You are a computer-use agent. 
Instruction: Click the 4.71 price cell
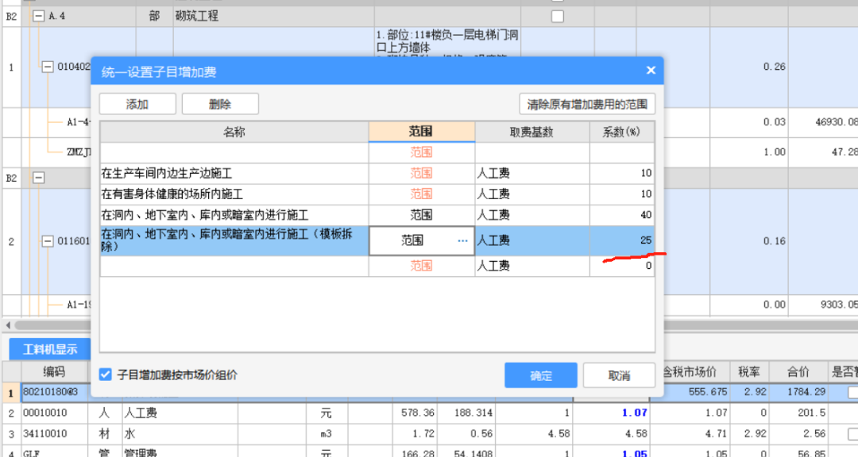717,433
